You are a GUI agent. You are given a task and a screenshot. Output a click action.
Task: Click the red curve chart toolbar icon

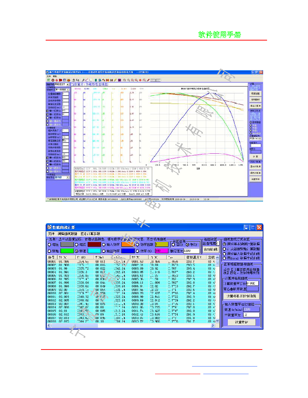coord(87,80)
